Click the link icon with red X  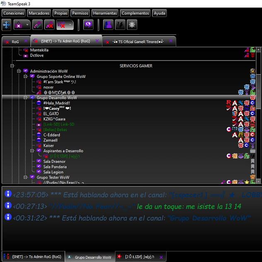pyautogui.click(x=50, y=25)
